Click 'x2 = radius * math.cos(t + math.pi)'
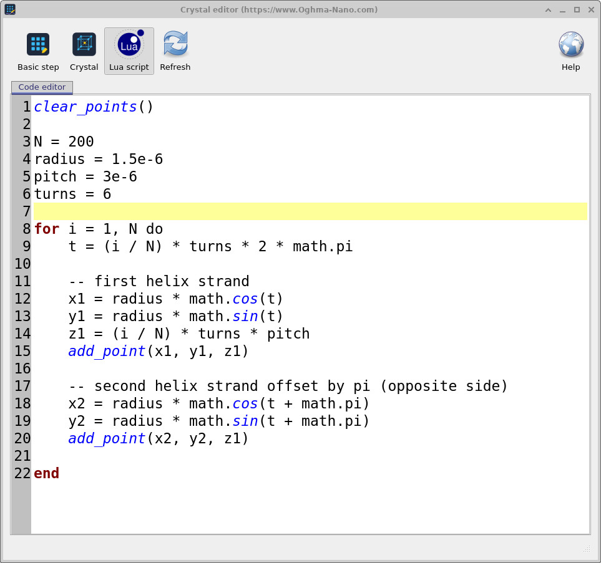Screen dimensions: 601x563 pyautogui.click(x=219, y=403)
